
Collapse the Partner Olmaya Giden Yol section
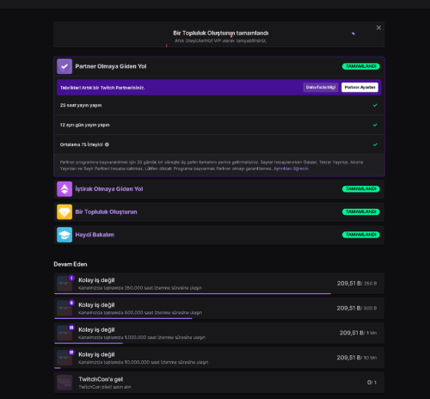(219, 66)
